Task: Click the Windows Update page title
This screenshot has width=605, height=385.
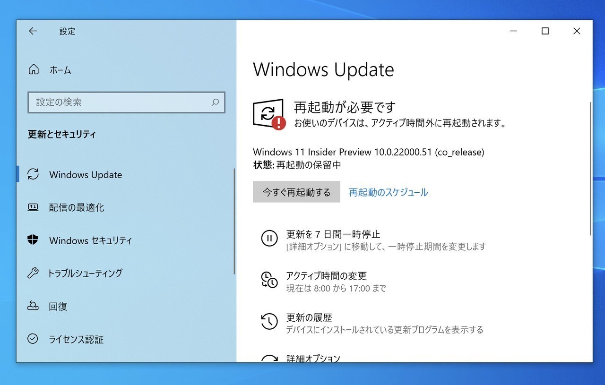Action: (x=323, y=69)
